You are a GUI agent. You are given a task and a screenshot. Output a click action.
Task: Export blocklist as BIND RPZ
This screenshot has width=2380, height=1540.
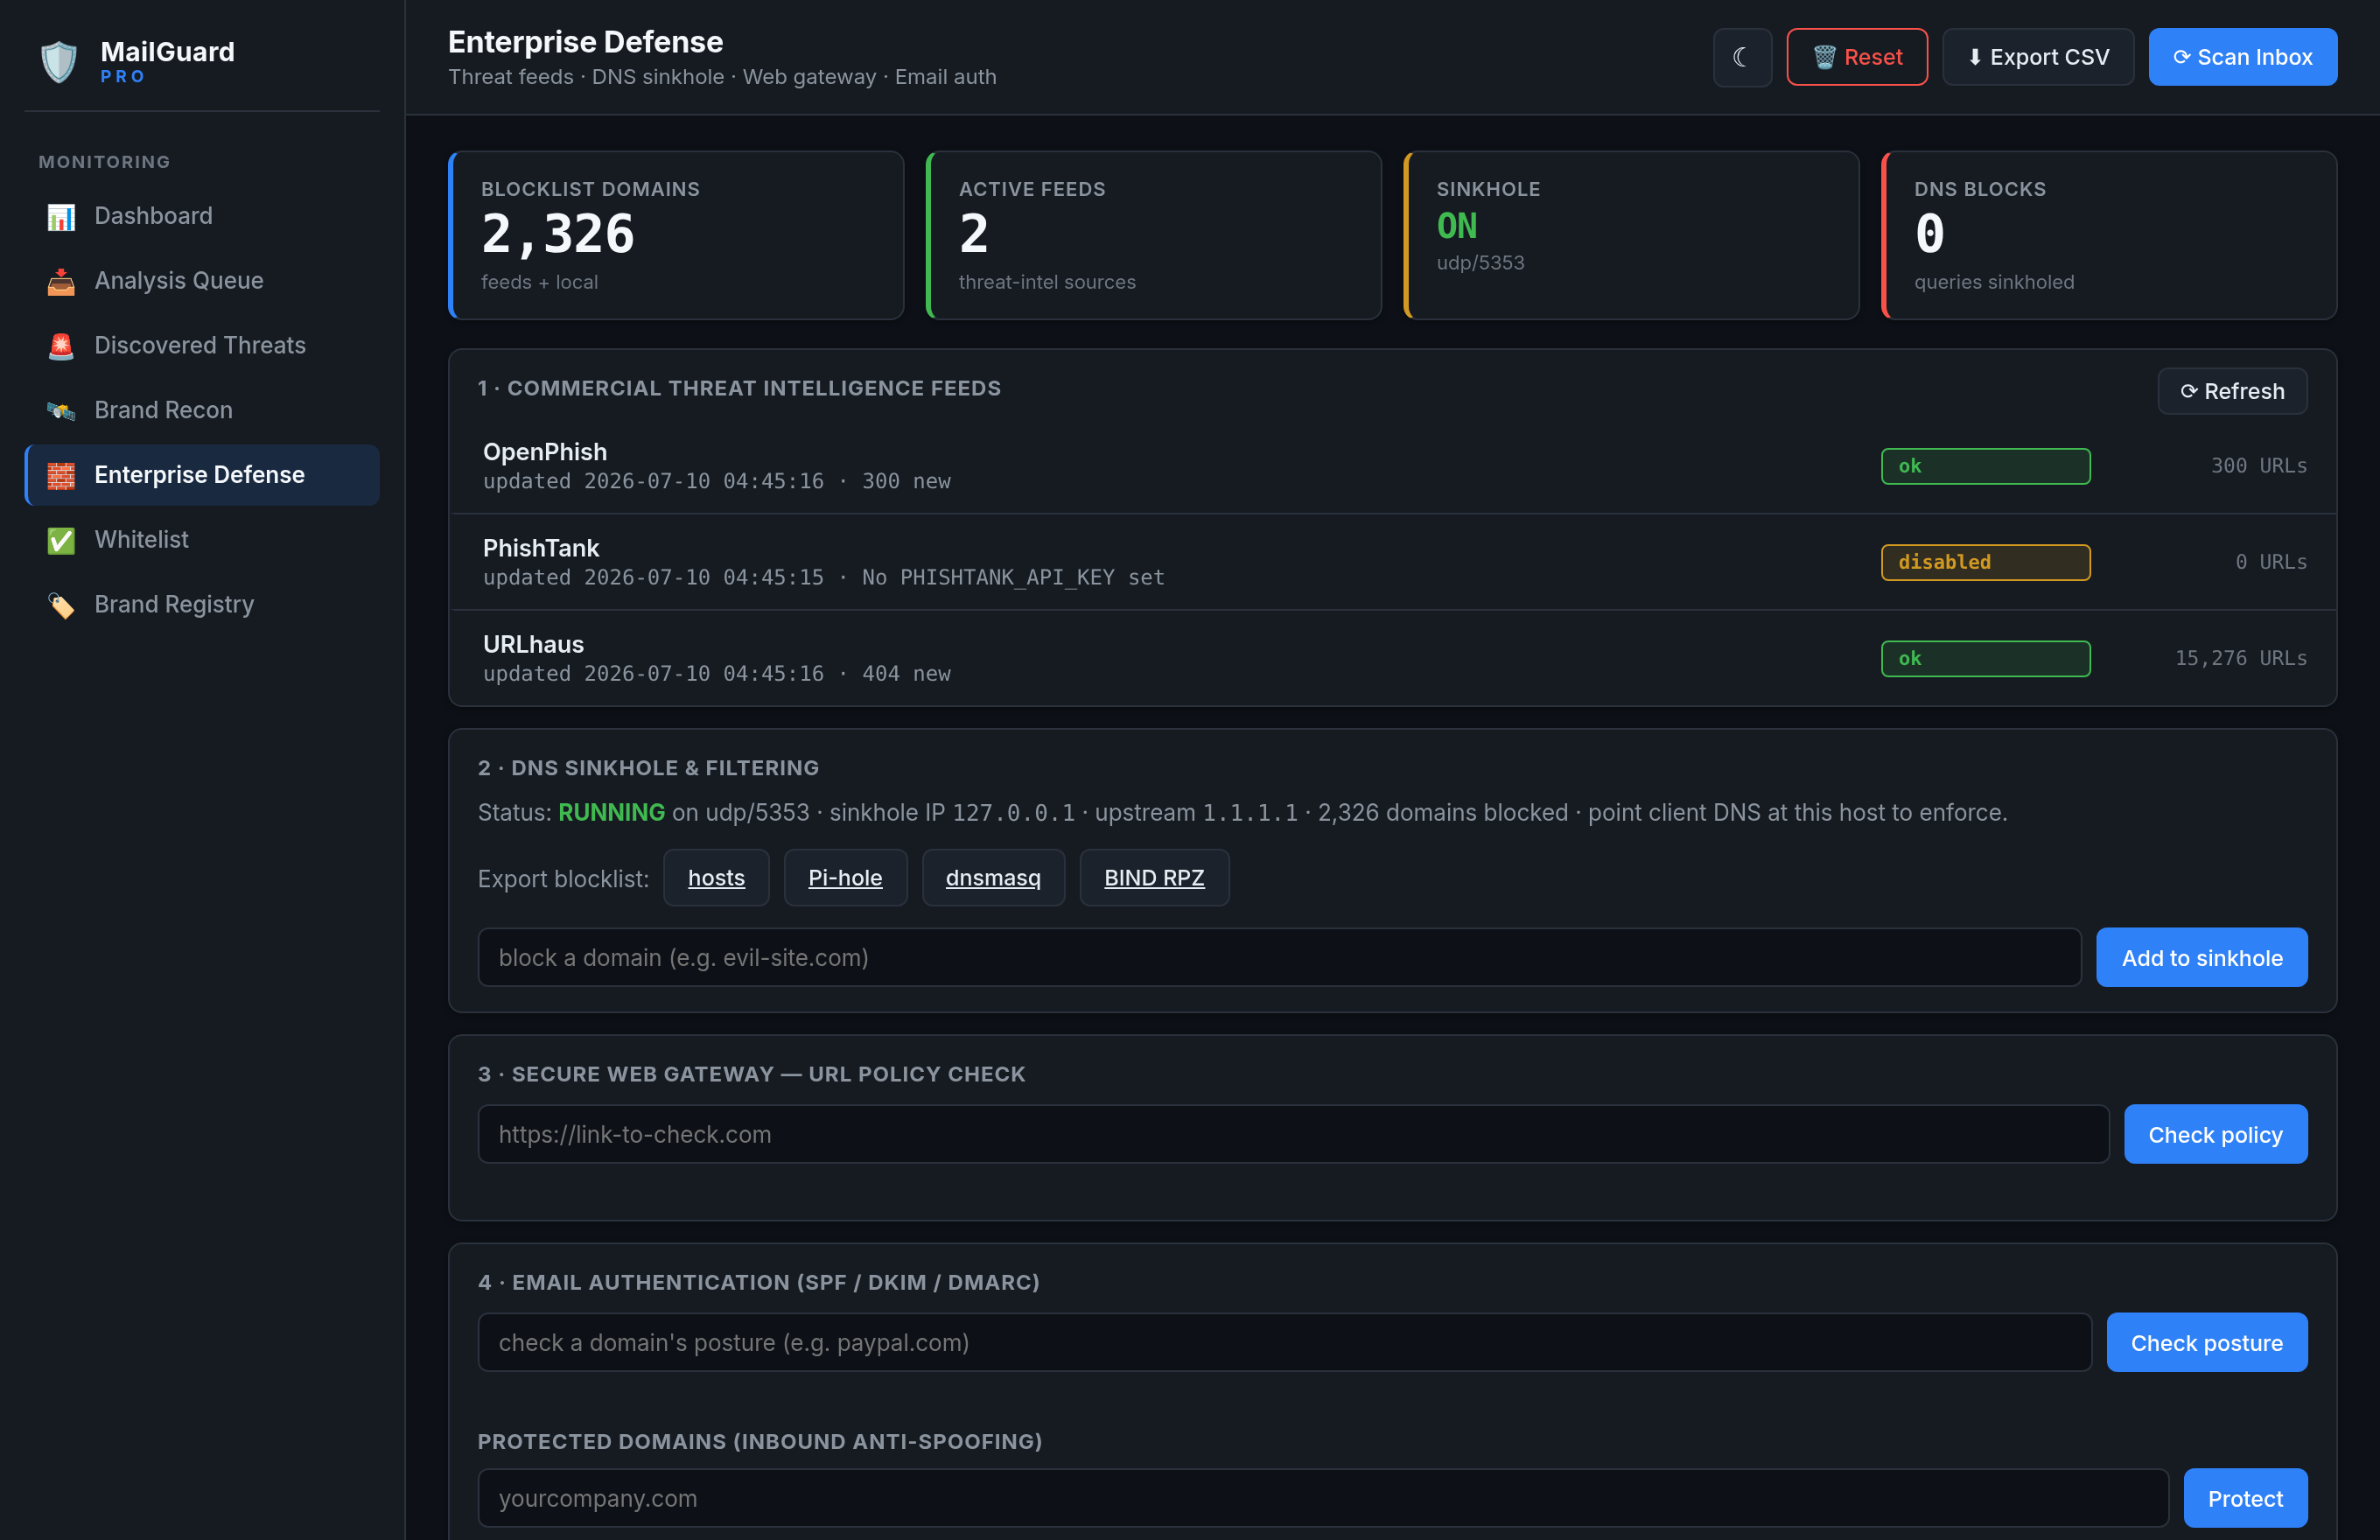click(x=1154, y=878)
